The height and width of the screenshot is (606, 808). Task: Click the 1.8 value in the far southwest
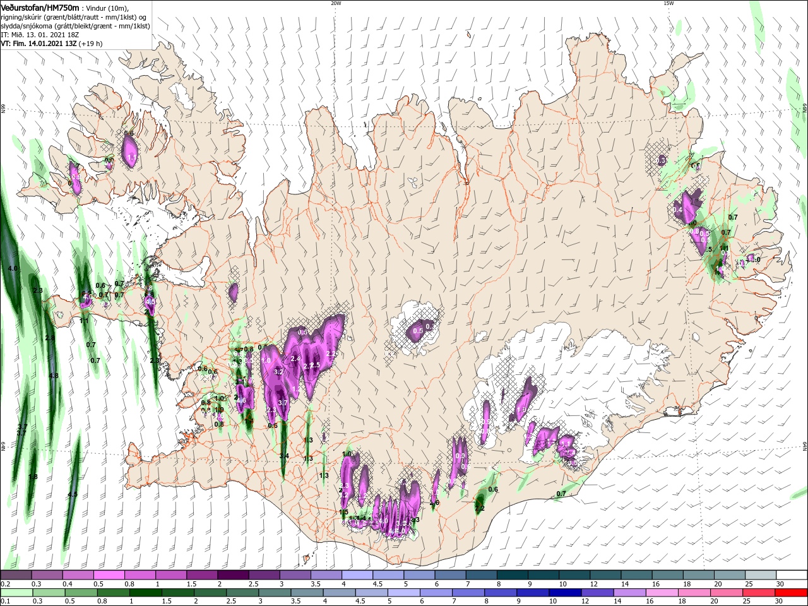tap(33, 477)
